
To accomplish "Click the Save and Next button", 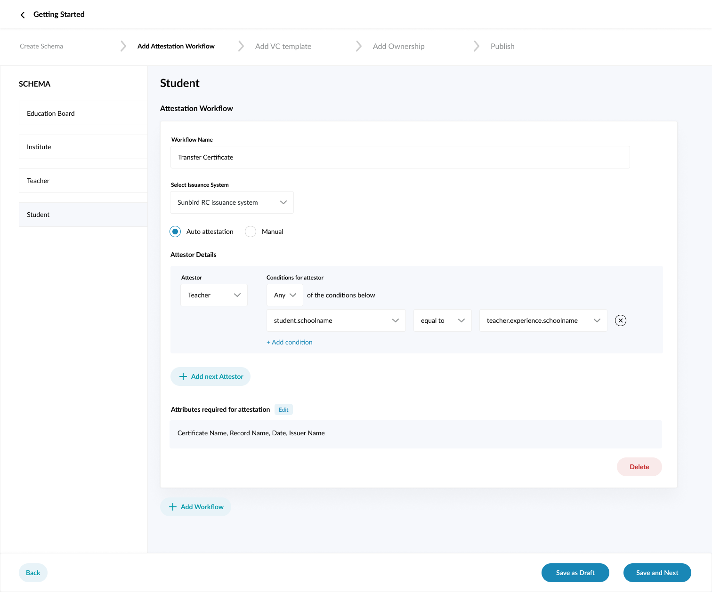I will pyautogui.click(x=657, y=573).
